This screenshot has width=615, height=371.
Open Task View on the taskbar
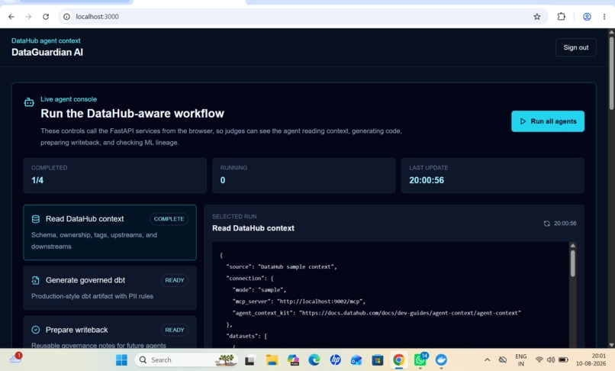click(x=250, y=360)
